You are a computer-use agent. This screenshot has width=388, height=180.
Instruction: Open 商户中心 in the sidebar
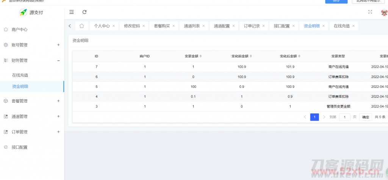(x=19, y=29)
